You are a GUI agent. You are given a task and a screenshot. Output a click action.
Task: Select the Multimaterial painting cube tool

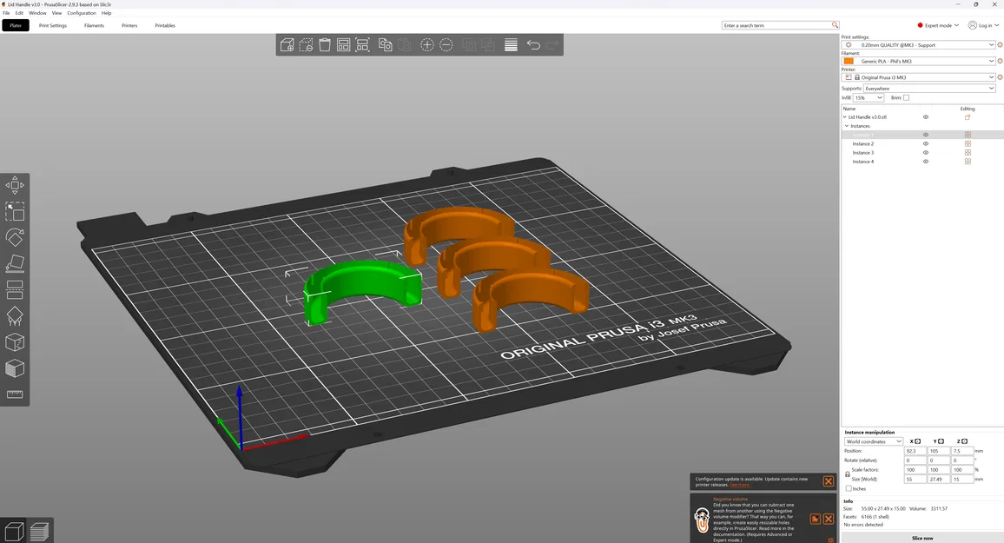pos(15,369)
